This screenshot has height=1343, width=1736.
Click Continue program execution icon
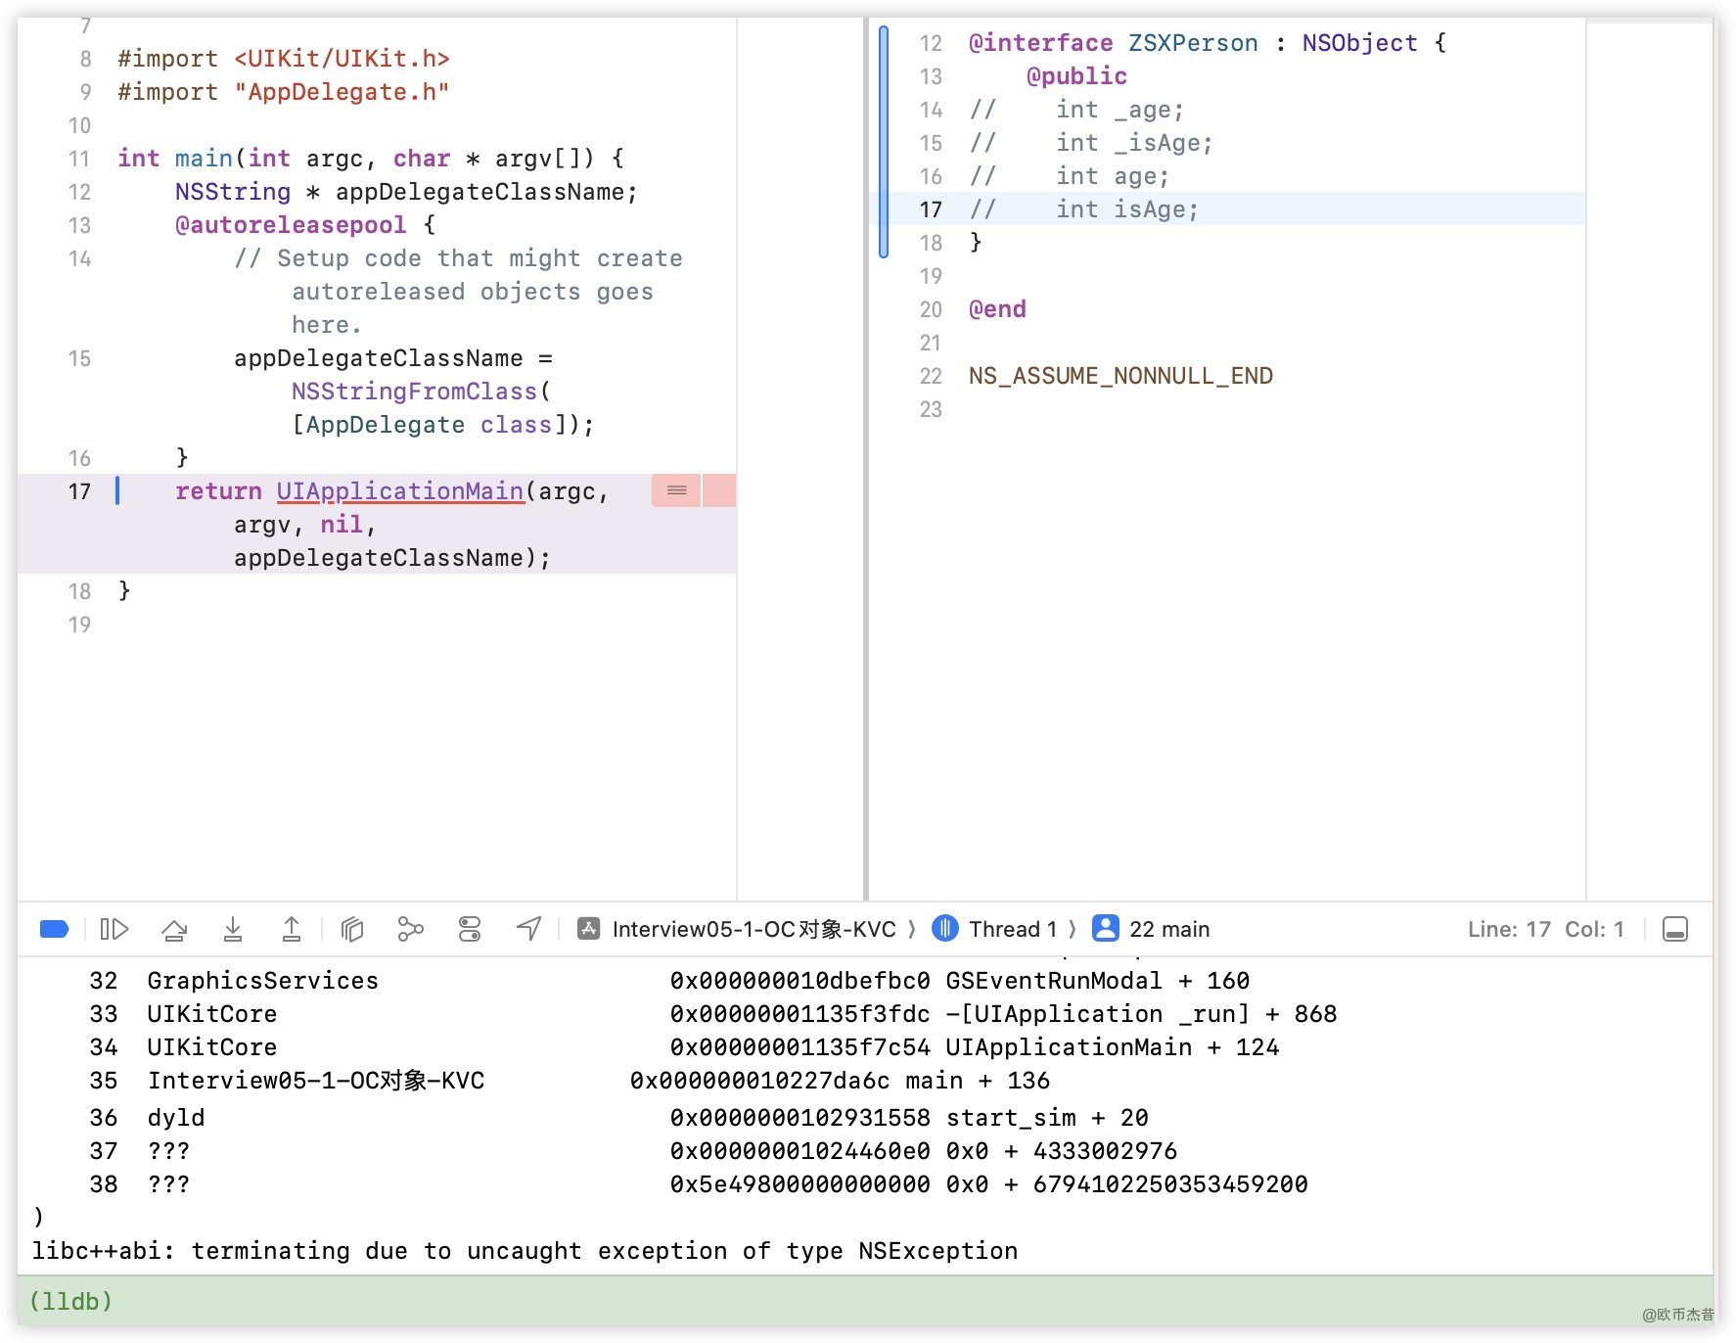click(114, 929)
